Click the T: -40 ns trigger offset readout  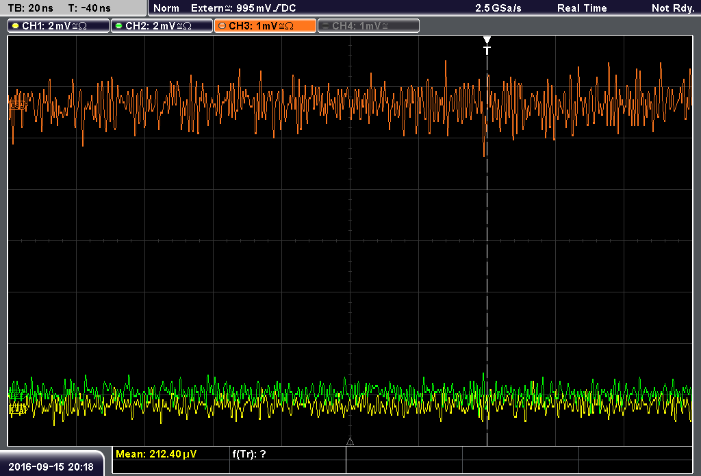90,8
